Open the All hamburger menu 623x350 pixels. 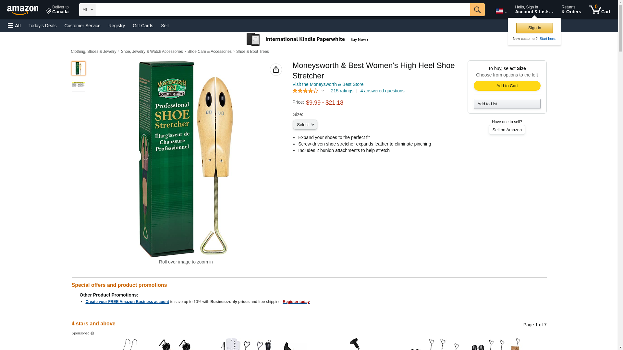pos(14,26)
